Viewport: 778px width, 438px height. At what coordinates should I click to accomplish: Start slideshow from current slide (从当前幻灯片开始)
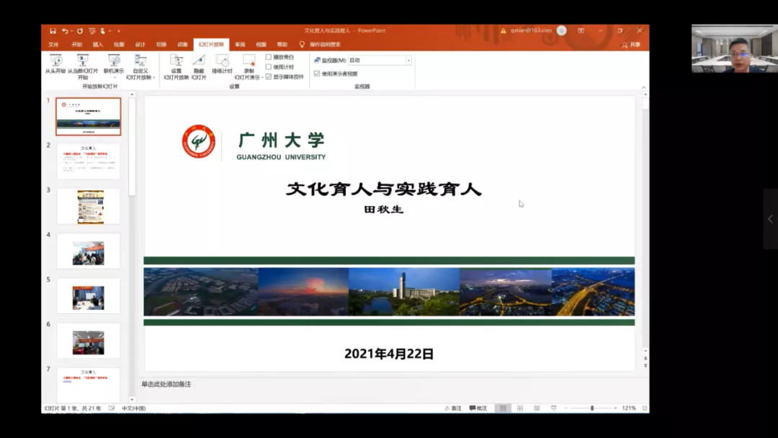(x=82, y=62)
